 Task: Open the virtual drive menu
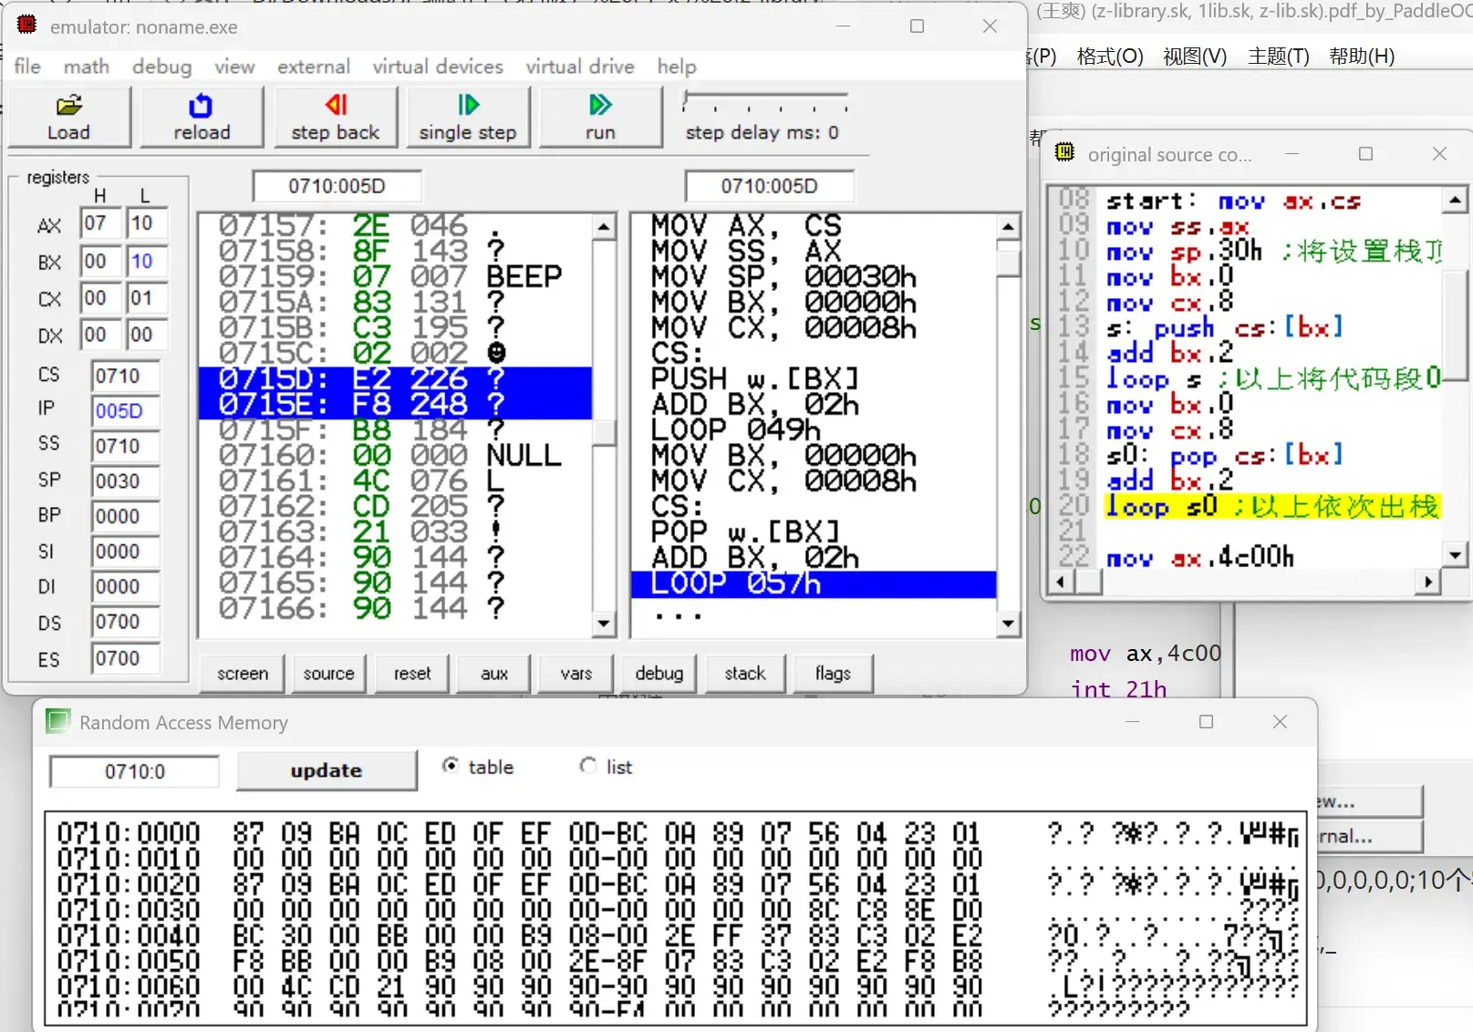click(x=580, y=67)
